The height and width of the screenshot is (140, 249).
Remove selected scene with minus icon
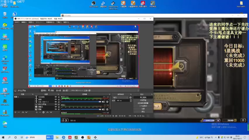point(19,112)
